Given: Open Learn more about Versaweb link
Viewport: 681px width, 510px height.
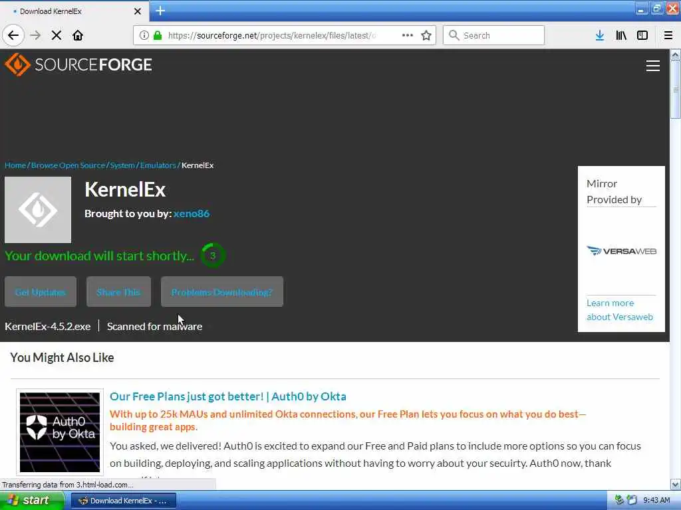Looking at the screenshot, I should point(620,309).
